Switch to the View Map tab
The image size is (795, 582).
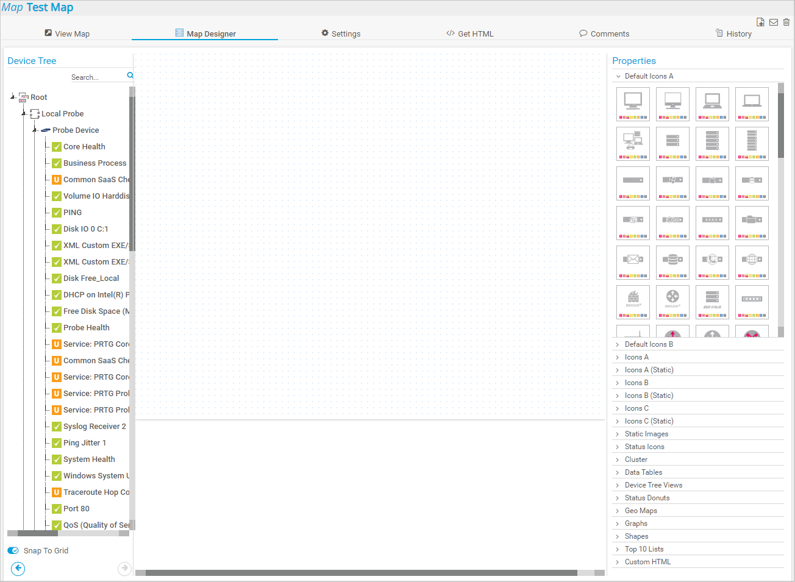[67, 34]
